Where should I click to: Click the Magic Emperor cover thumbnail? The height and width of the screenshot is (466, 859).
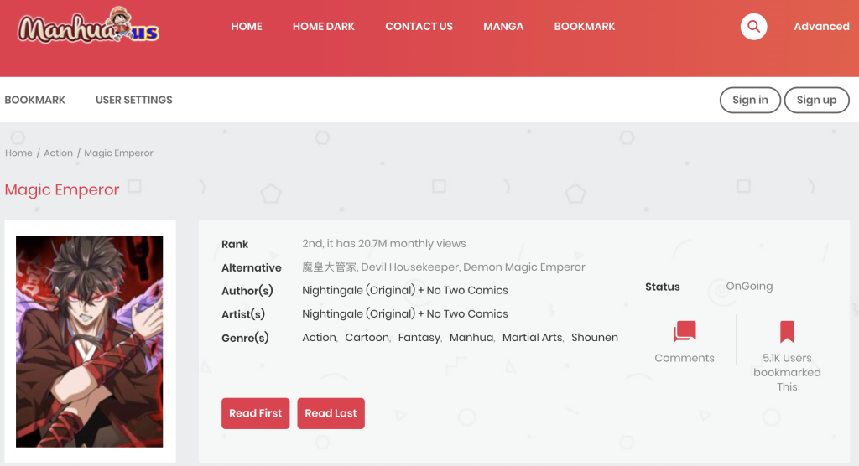[90, 341]
